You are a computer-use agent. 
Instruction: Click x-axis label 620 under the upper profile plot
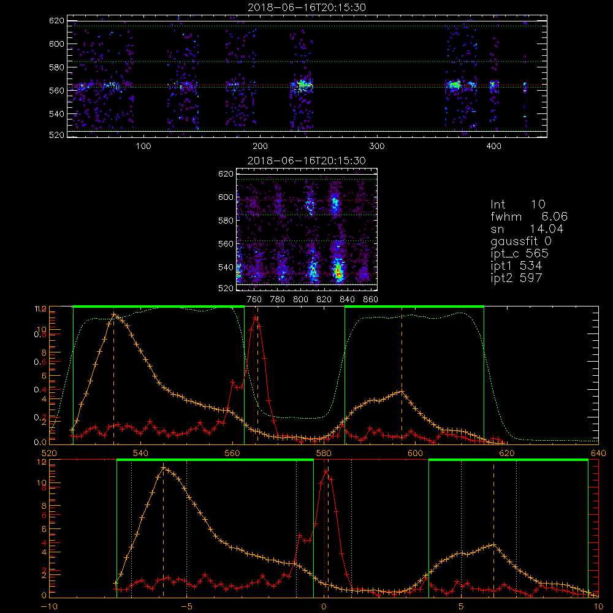click(507, 453)
